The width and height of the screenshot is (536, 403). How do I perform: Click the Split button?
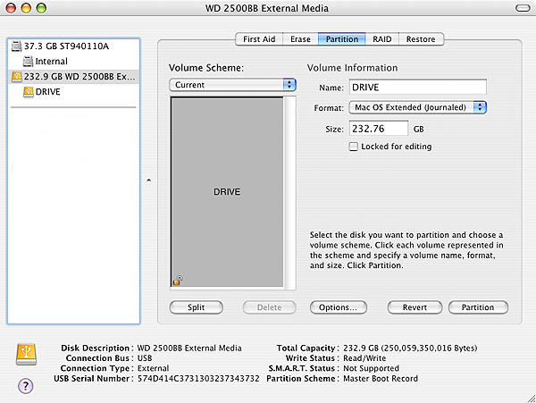click(197, 307)
